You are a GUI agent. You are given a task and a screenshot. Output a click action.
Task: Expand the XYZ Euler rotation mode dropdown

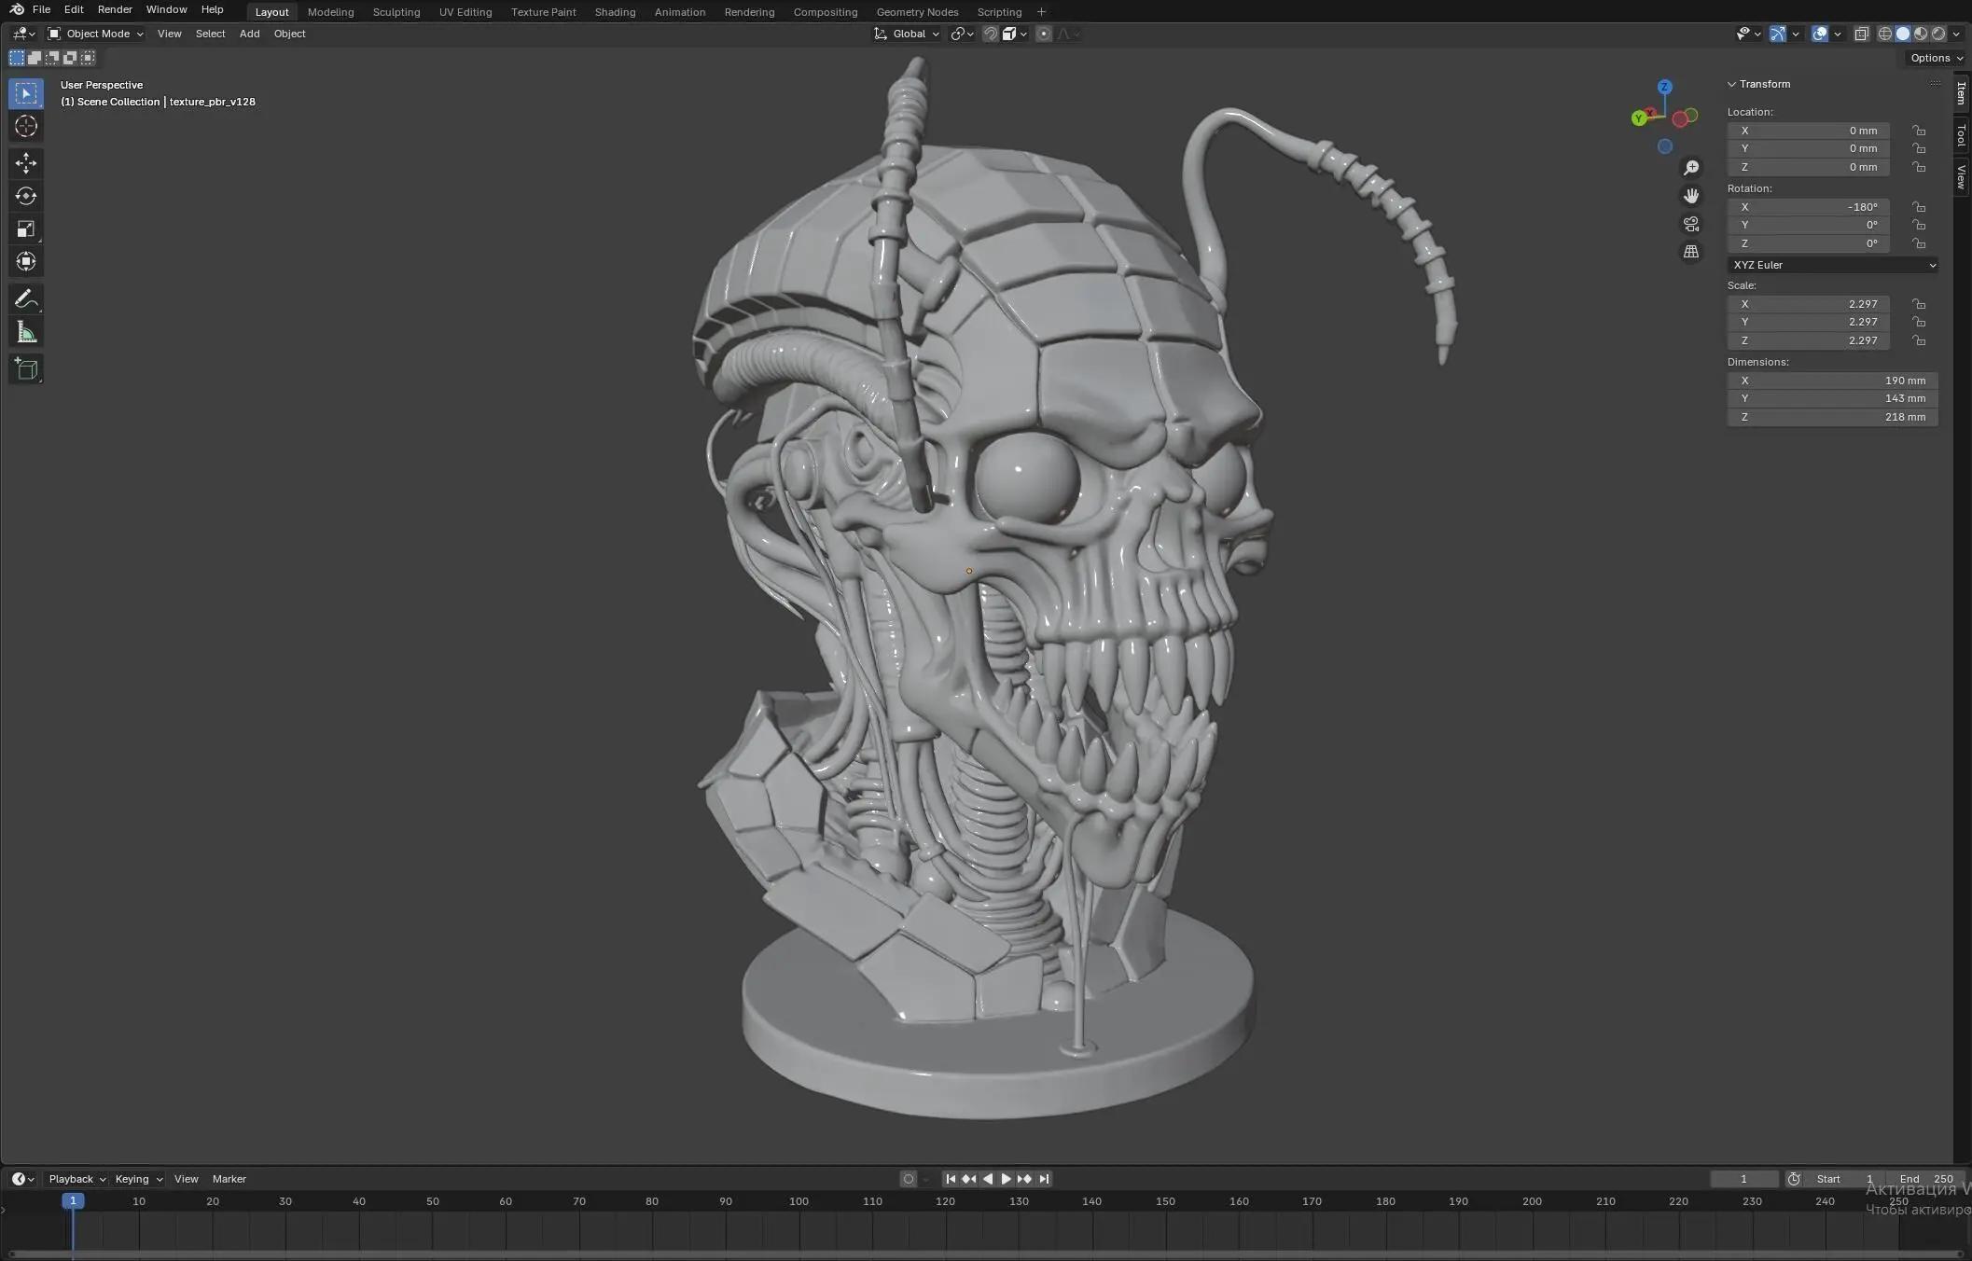pos(1832,265)
